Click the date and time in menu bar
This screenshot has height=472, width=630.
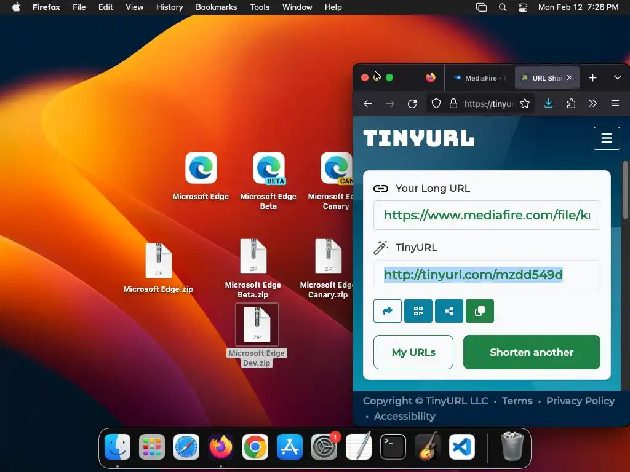click(578, 7)
